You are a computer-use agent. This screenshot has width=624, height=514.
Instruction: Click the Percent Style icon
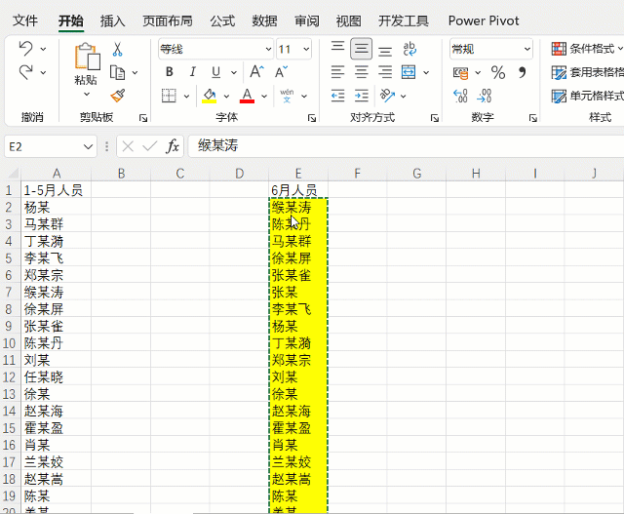coord(497,72)
